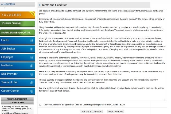Click the arrow icon on Terms of Use

point(32,83)
